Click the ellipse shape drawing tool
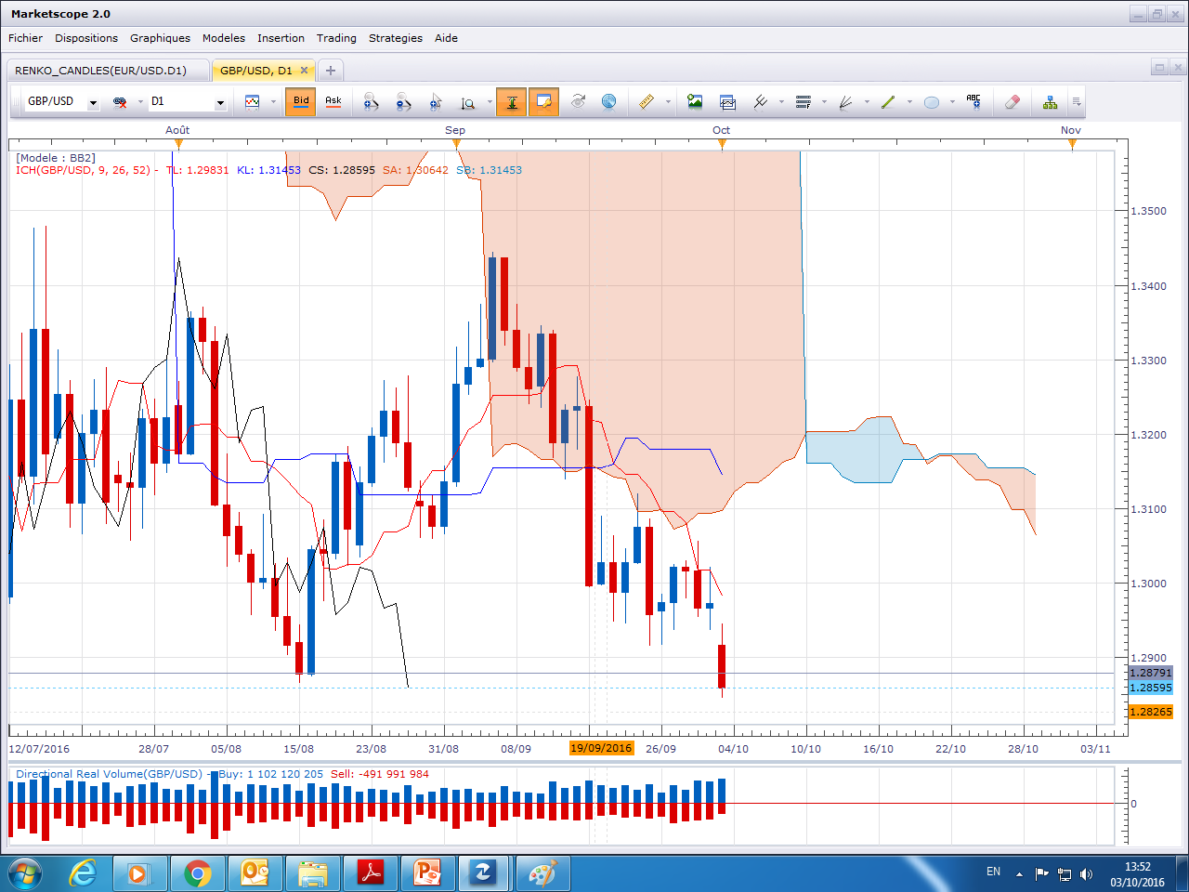The width and height of the screenshot is (1189, 892). (x=932, y=102)
